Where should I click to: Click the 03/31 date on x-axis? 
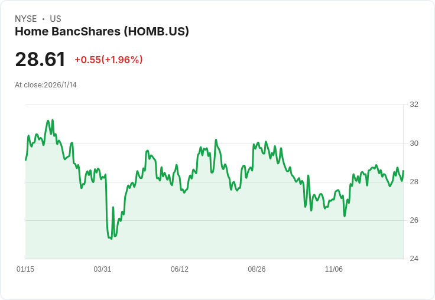pos(102,269)
